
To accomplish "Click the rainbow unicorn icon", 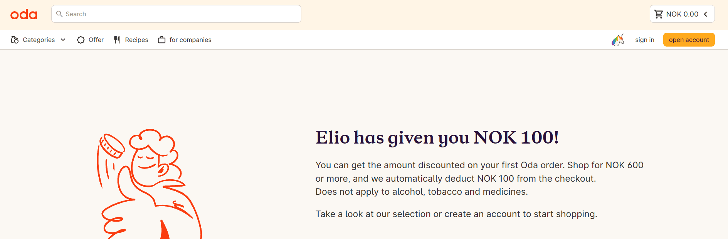I will click(x=617, y=40).
